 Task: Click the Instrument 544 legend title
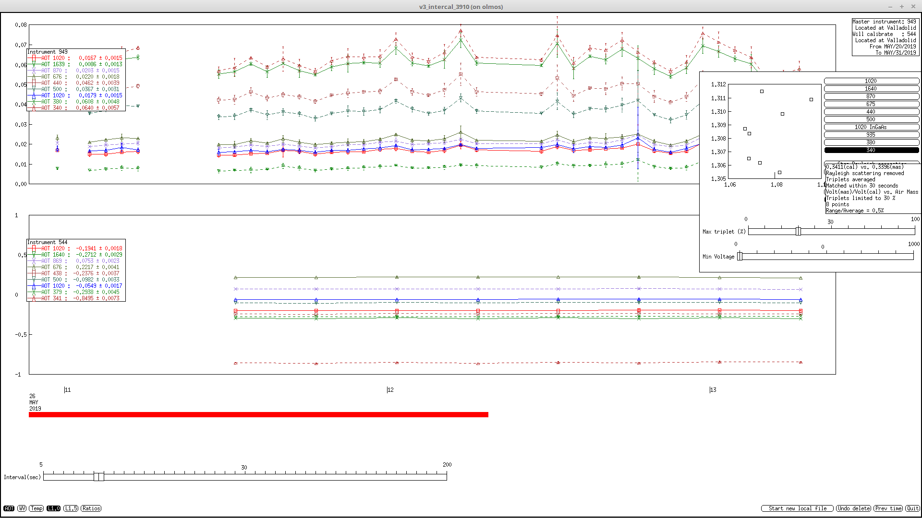pos(48,242)
